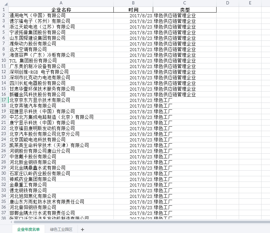The image size is (270, 233).
Task: Select 绿色供应链管理企业 cell in row 2
Action: 185,15
